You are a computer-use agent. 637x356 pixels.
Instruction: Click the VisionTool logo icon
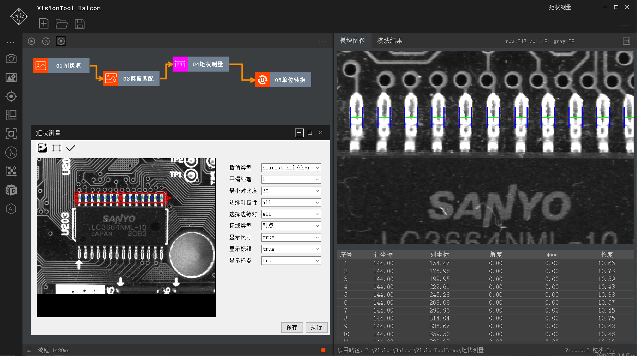(19, 16)
